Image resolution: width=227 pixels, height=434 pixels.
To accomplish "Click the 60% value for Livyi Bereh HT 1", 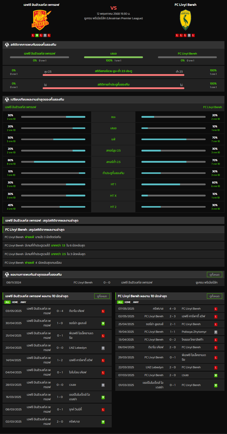I will click(x=215, y=182).
